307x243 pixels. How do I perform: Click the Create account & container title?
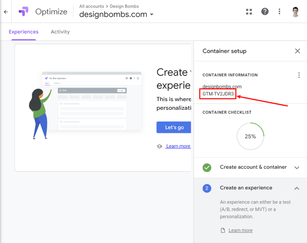253,167
